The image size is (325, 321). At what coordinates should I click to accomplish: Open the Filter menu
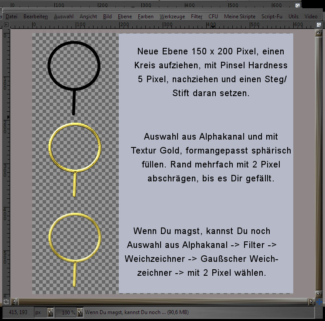click(x=197, y=16)
